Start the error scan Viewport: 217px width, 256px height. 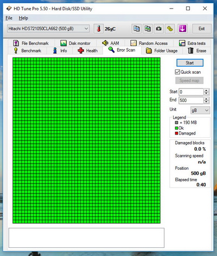[190, 63]
